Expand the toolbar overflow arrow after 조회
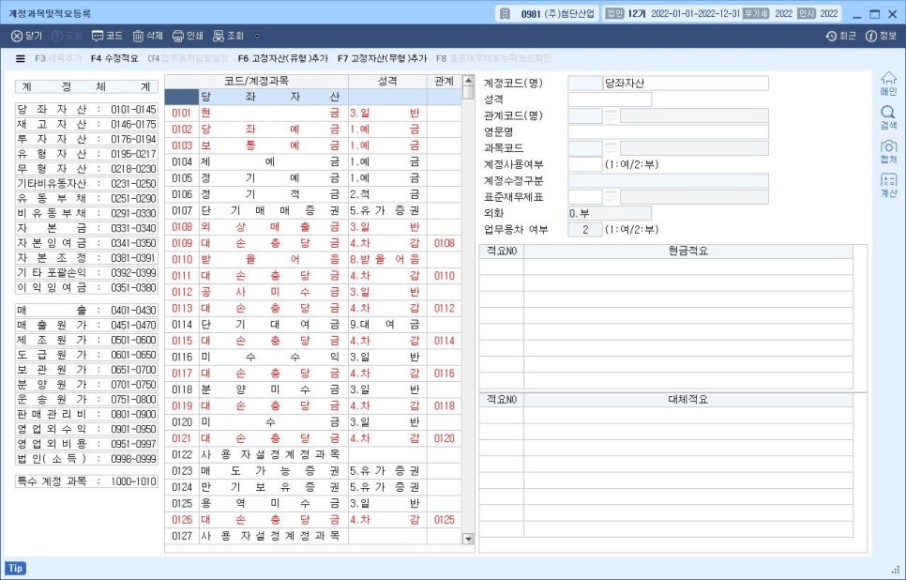 point(257,36)
